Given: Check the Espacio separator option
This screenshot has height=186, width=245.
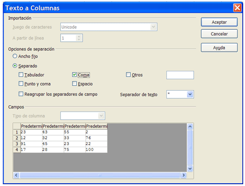Looking at the screenshot, I should tap(75, 84).
